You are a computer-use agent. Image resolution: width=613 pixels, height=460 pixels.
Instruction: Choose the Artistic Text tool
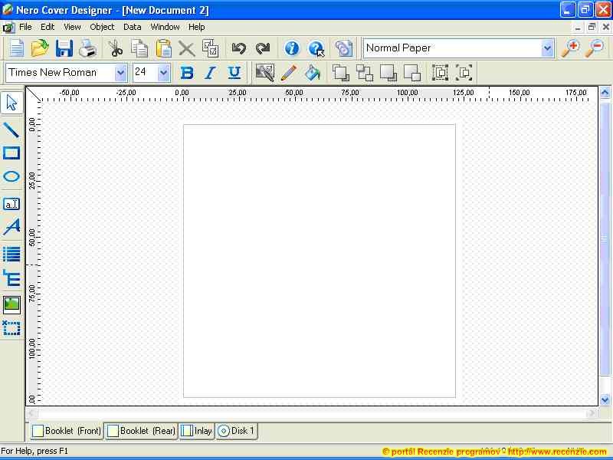tap(11, 227)
